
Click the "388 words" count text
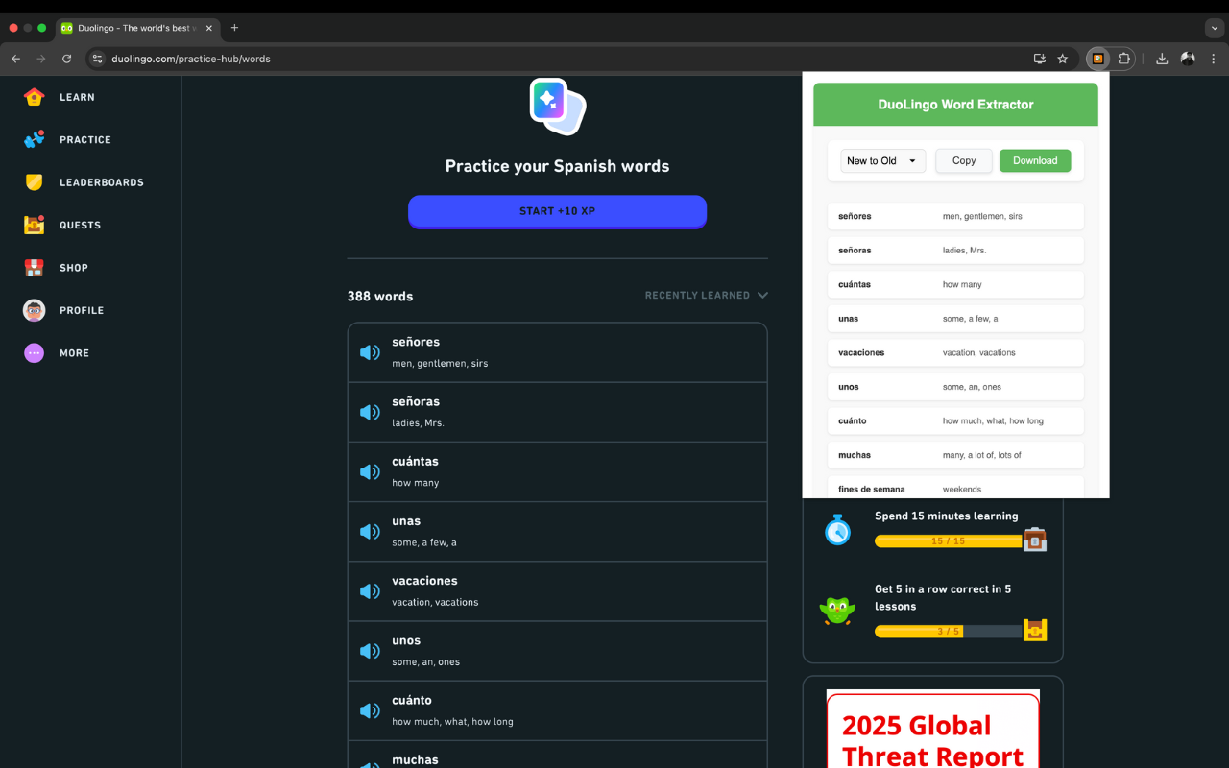point(380,297)
